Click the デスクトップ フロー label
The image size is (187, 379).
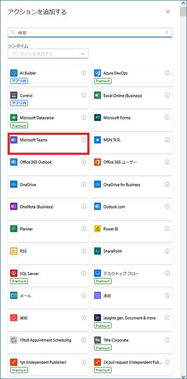pyautogui.click(x=121, y=274)
